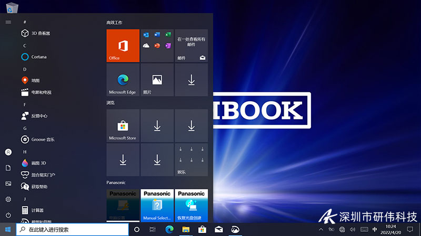Image resolution: width=421 pixels, height=236 pixels.
Task: Open touch keyboard tray icon
Action: click(364, 230)
